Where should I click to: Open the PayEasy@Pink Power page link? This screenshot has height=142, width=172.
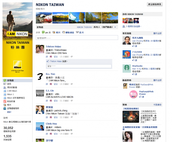146,93
